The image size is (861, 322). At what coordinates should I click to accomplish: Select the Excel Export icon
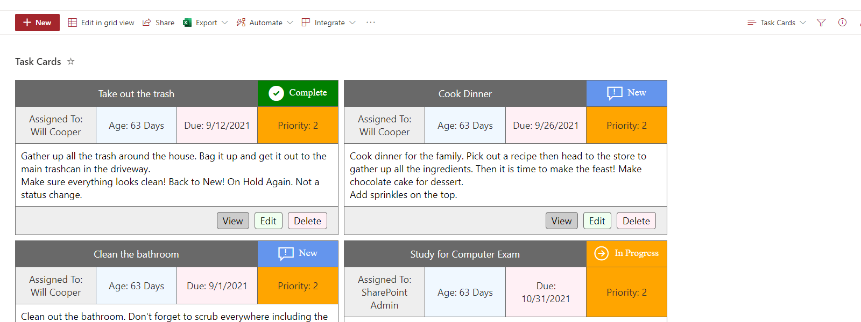click(187, 22)
